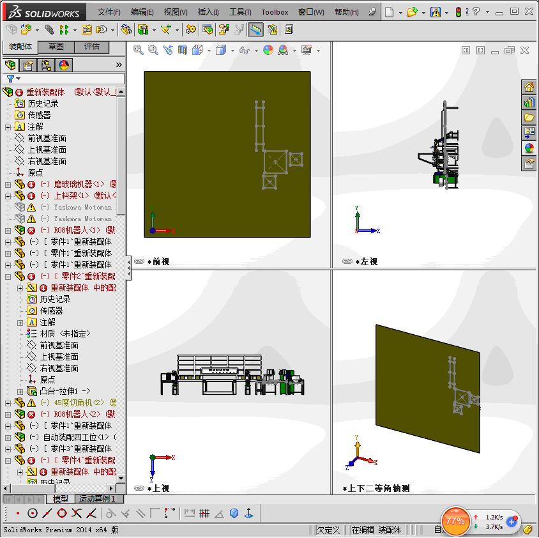Switch to the 运动算例1 tab
This screenshot has width=539, height=538.
point(96,498)
